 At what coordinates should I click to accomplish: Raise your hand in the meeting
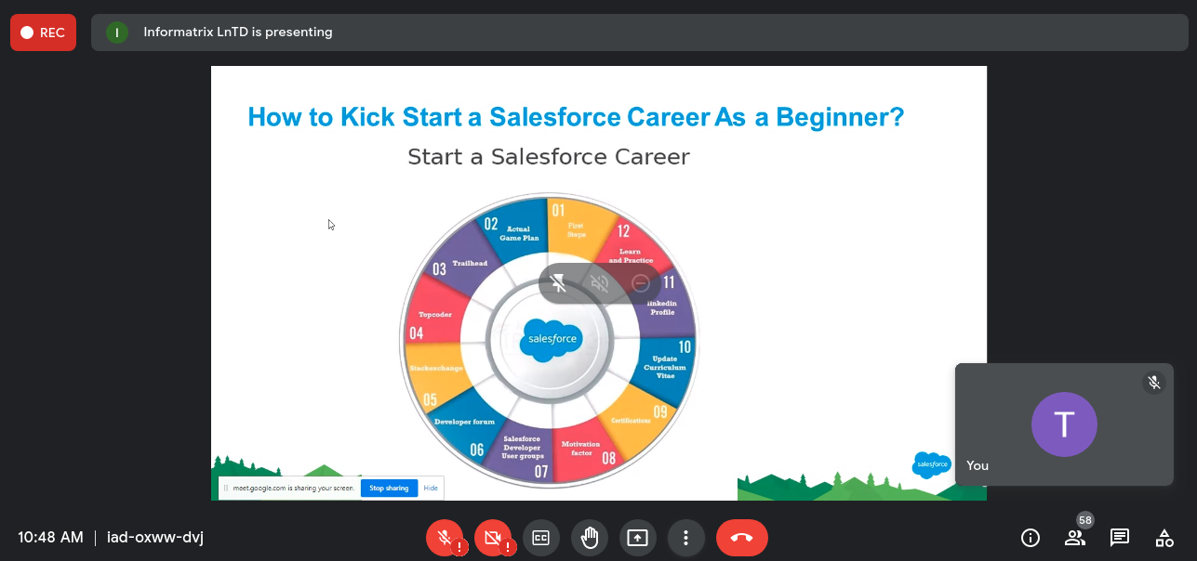coord(589,537)
